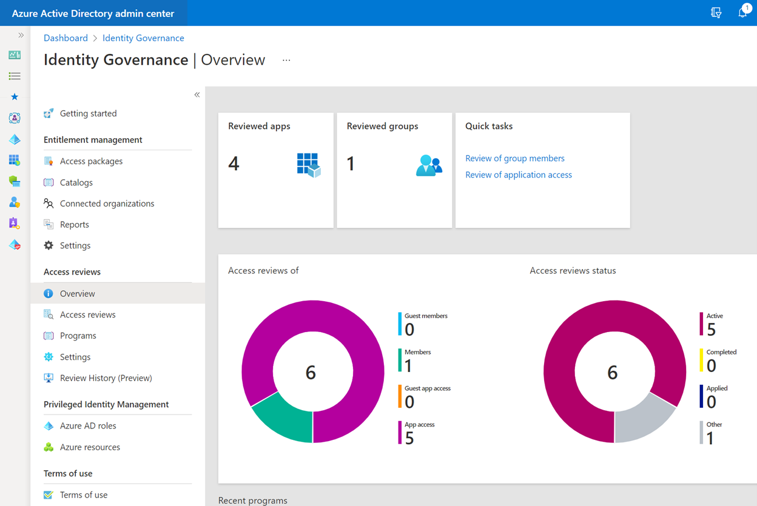This screenshot has height=506, width=757.
Task: Open the more options ellipsis by the title
Action: (286, 60)
